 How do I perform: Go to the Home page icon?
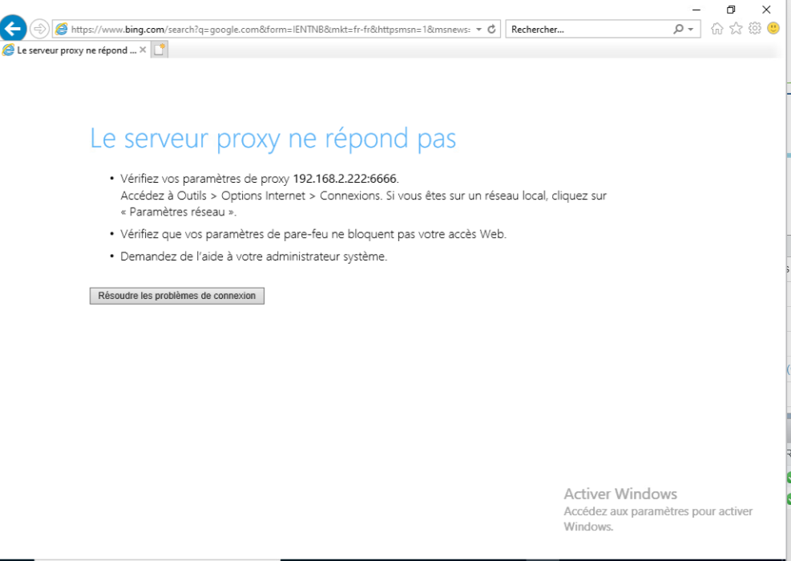(x=716, y=29)
